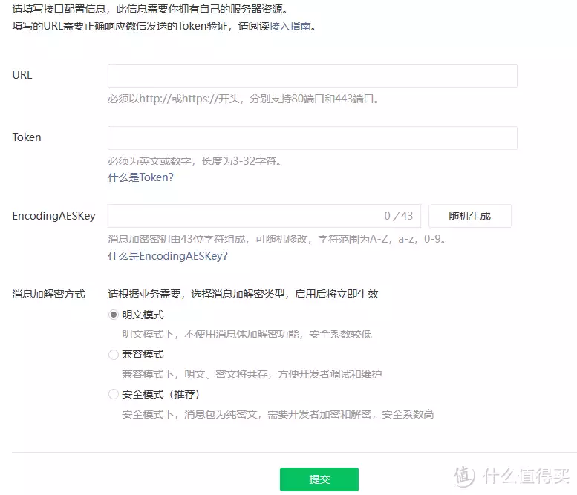
Task: Click the EncodingAESKey input field
Action: point(264,216)
